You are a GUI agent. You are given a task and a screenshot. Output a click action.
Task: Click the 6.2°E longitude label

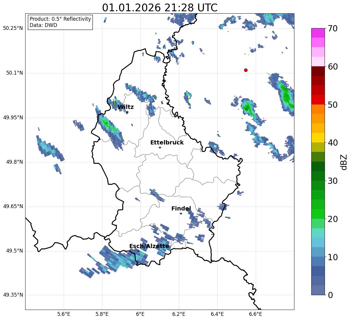point(179,314)
